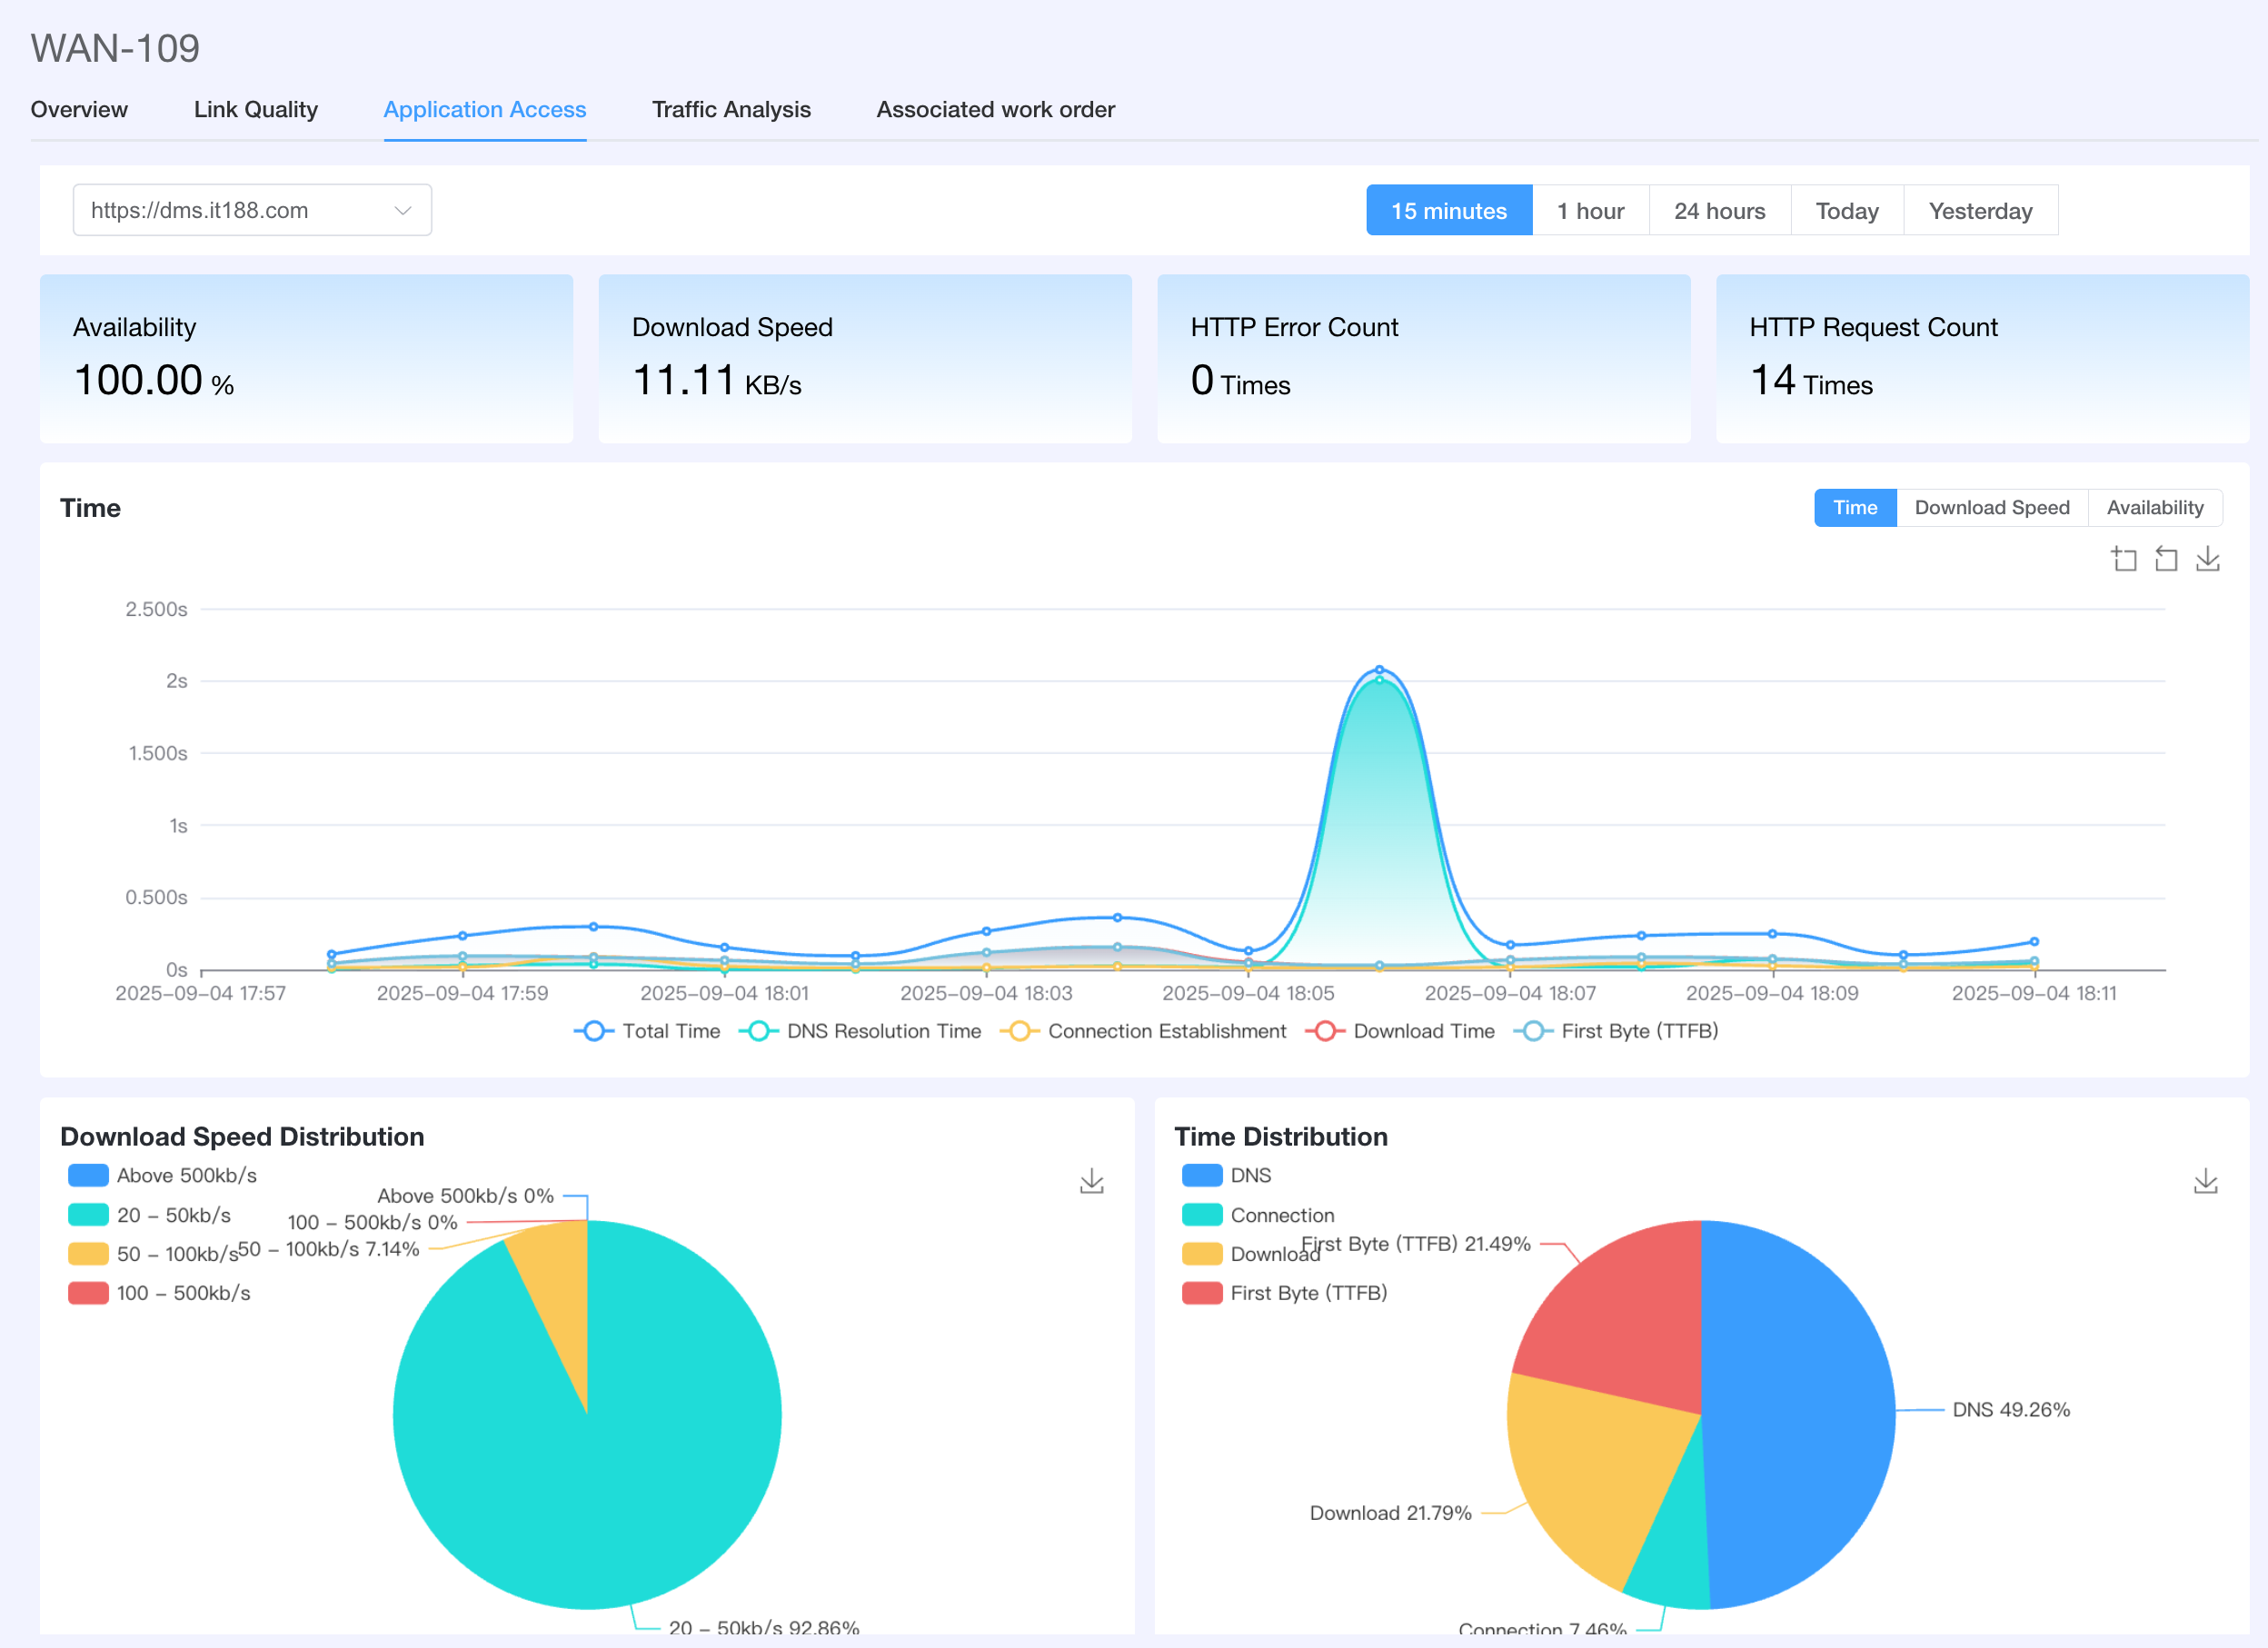
Task: Show the Download Speed chart view
Action: pos(1991,507)
